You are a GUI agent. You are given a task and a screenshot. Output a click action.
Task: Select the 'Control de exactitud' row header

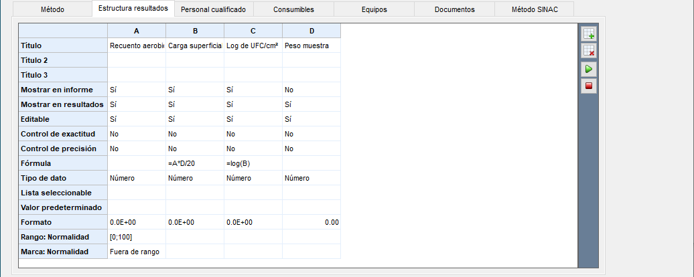pyautogui.click(x=63, y=134)
